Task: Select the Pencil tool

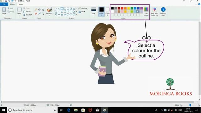Action: click(36, 10)
